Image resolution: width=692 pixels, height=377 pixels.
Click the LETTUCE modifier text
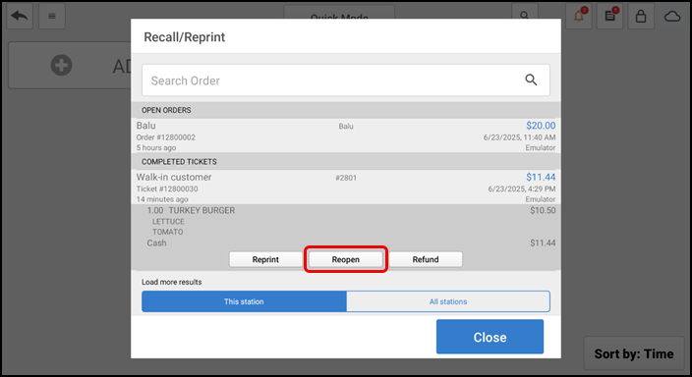(168, 222)
